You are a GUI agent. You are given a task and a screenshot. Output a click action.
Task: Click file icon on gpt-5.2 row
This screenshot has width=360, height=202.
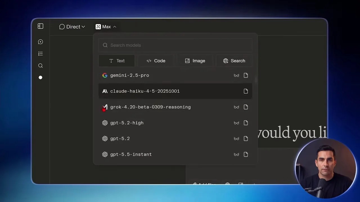(246, 139)
